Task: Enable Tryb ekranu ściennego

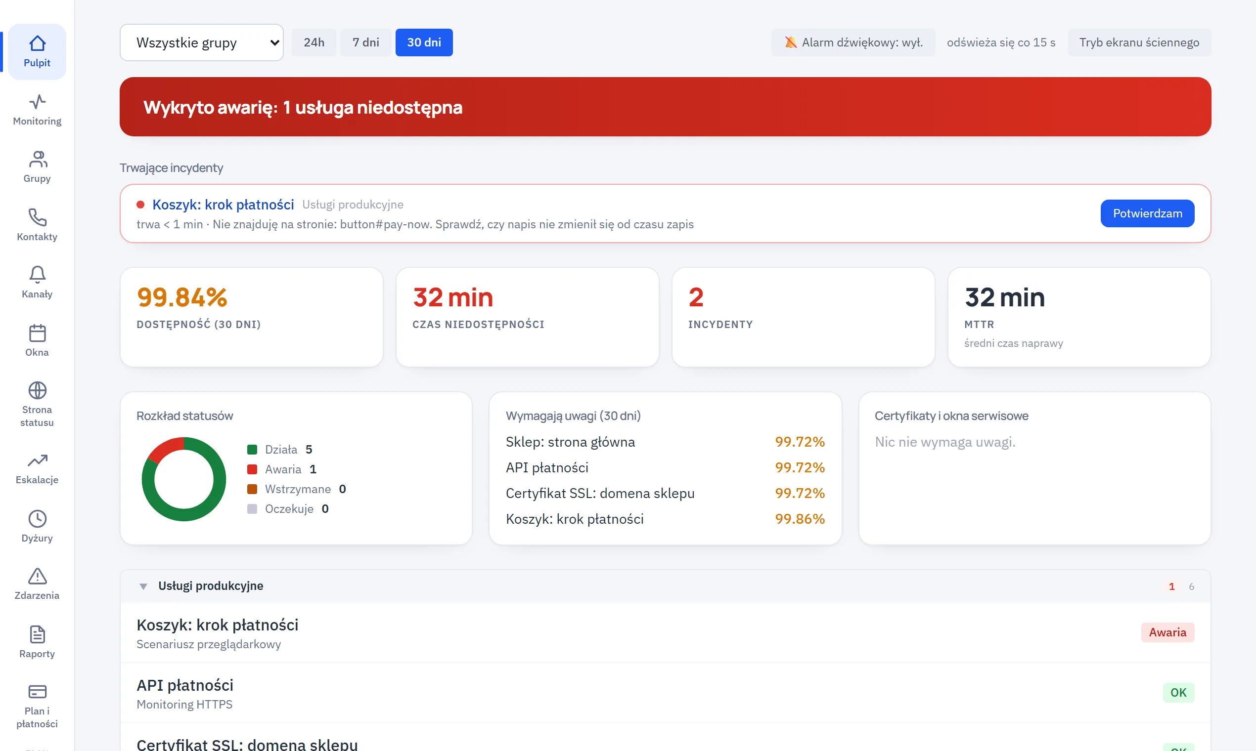Action: point(1139,42)
